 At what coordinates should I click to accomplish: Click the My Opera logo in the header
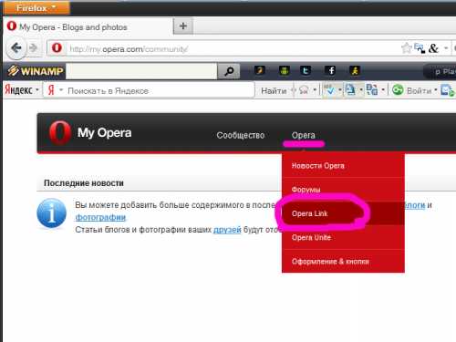[x=90, y=133]
